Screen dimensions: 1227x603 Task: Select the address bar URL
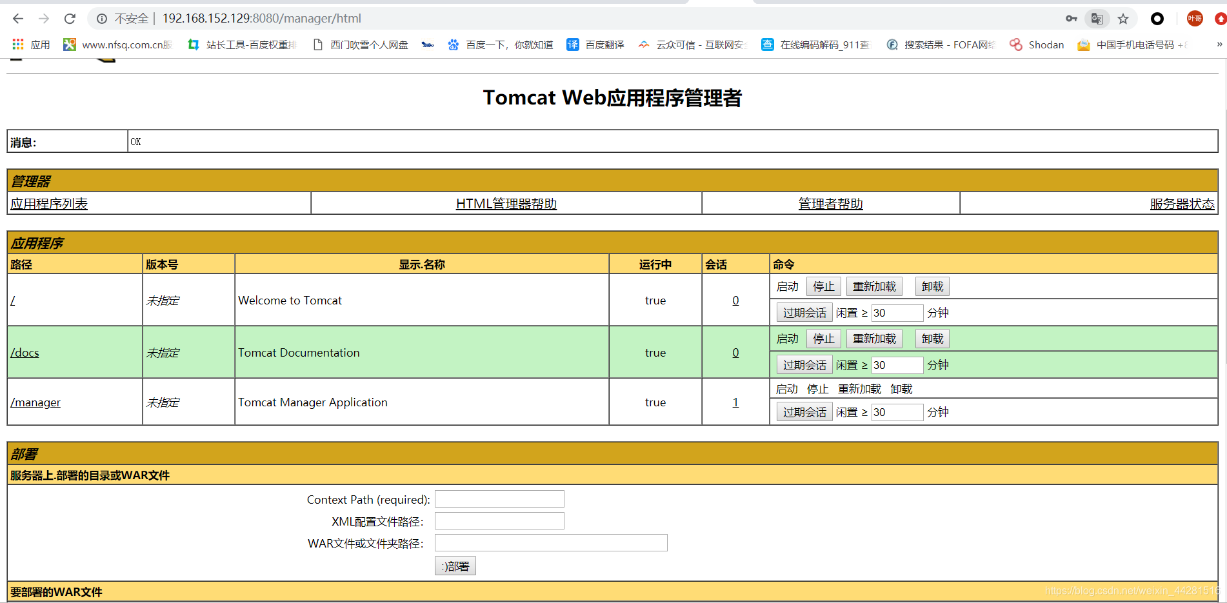pyautogui.click(x=262, y=19)
